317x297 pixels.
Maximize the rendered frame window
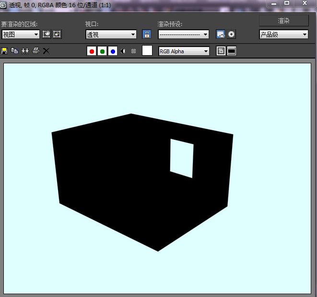point(287,3)
